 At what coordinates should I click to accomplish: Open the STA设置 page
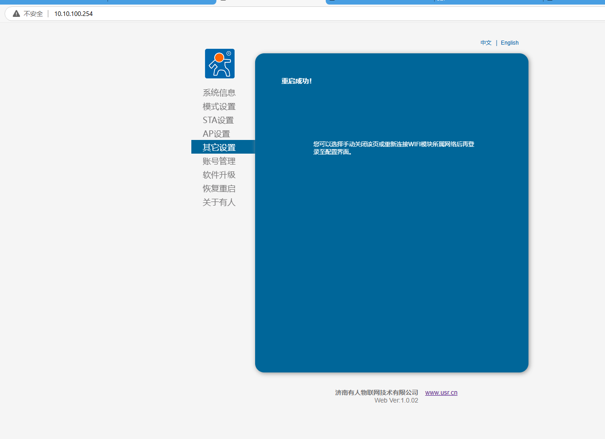pos(218,120)
